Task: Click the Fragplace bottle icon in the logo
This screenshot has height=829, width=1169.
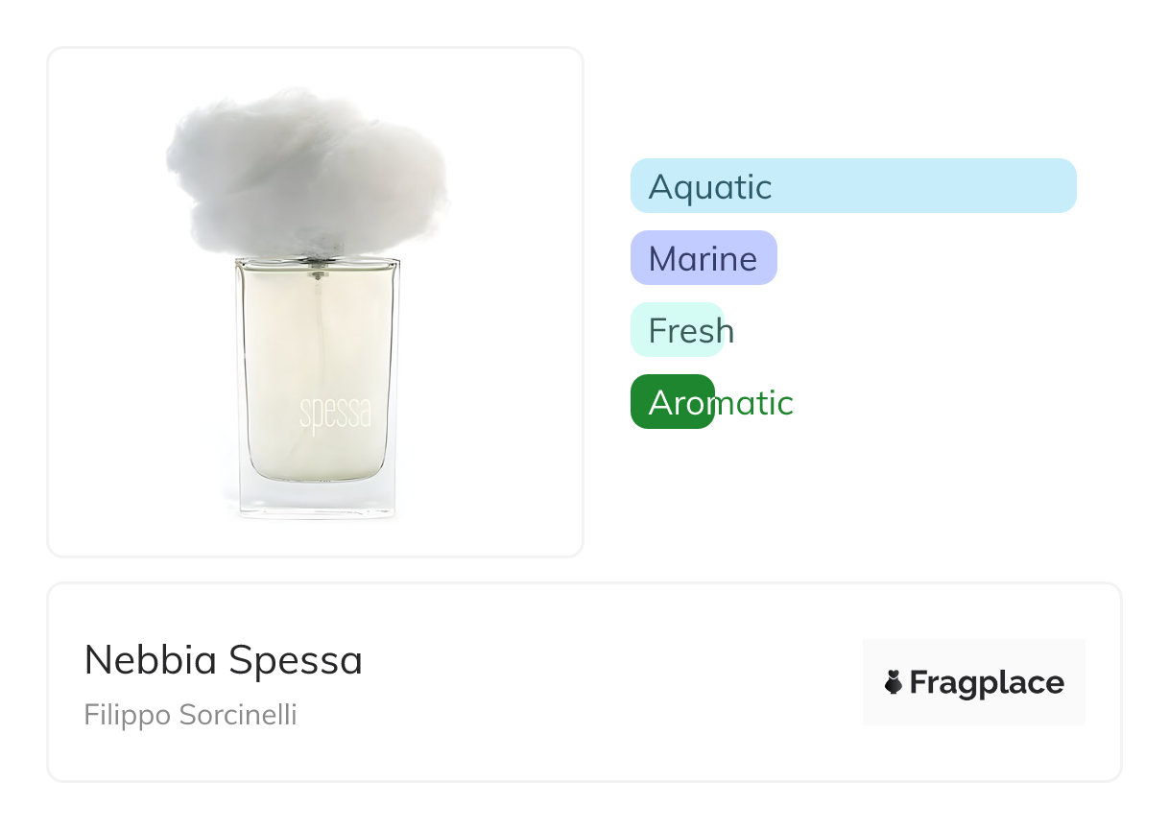Action: [x=894, y=682]
